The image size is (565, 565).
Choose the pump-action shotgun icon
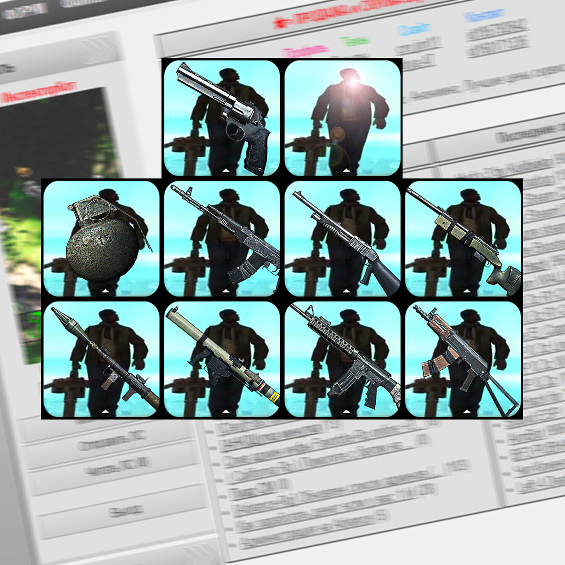(343, 238)
